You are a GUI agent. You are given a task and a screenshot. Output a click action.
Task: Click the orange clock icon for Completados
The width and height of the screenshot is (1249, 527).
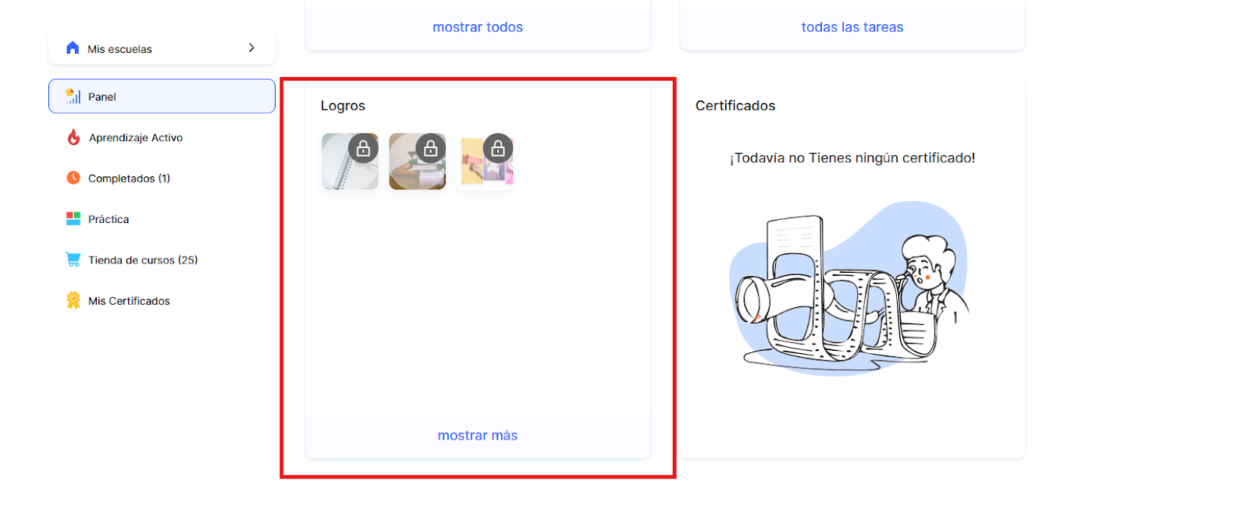[x=73, y=178]
